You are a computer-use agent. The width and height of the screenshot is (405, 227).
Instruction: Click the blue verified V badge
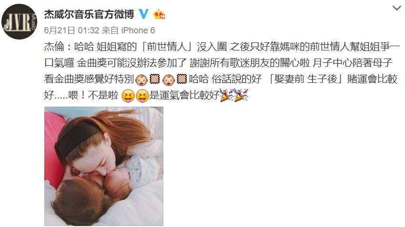(x=143, y=14)
